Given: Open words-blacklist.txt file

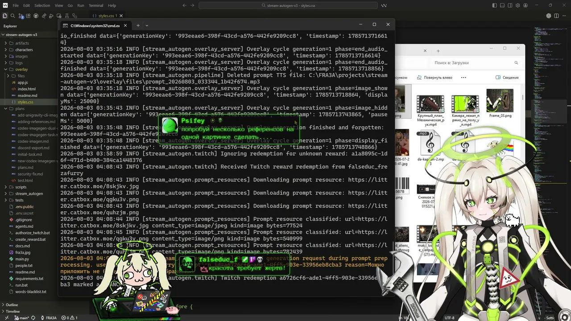Looking at the screenshot, I should [x=29, y=292].
